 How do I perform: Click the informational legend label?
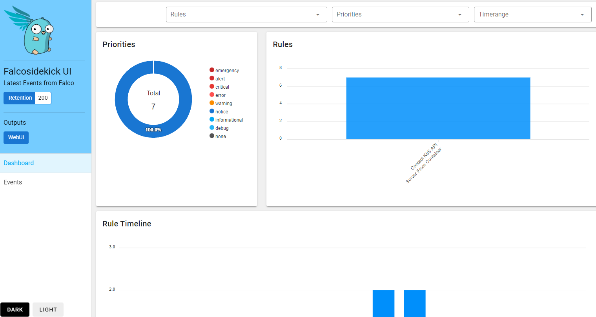[x=229, y=120]
